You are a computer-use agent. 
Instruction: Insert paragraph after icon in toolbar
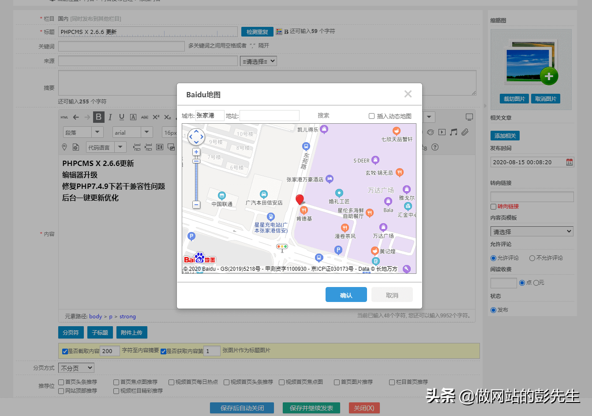tap(148, 147)
